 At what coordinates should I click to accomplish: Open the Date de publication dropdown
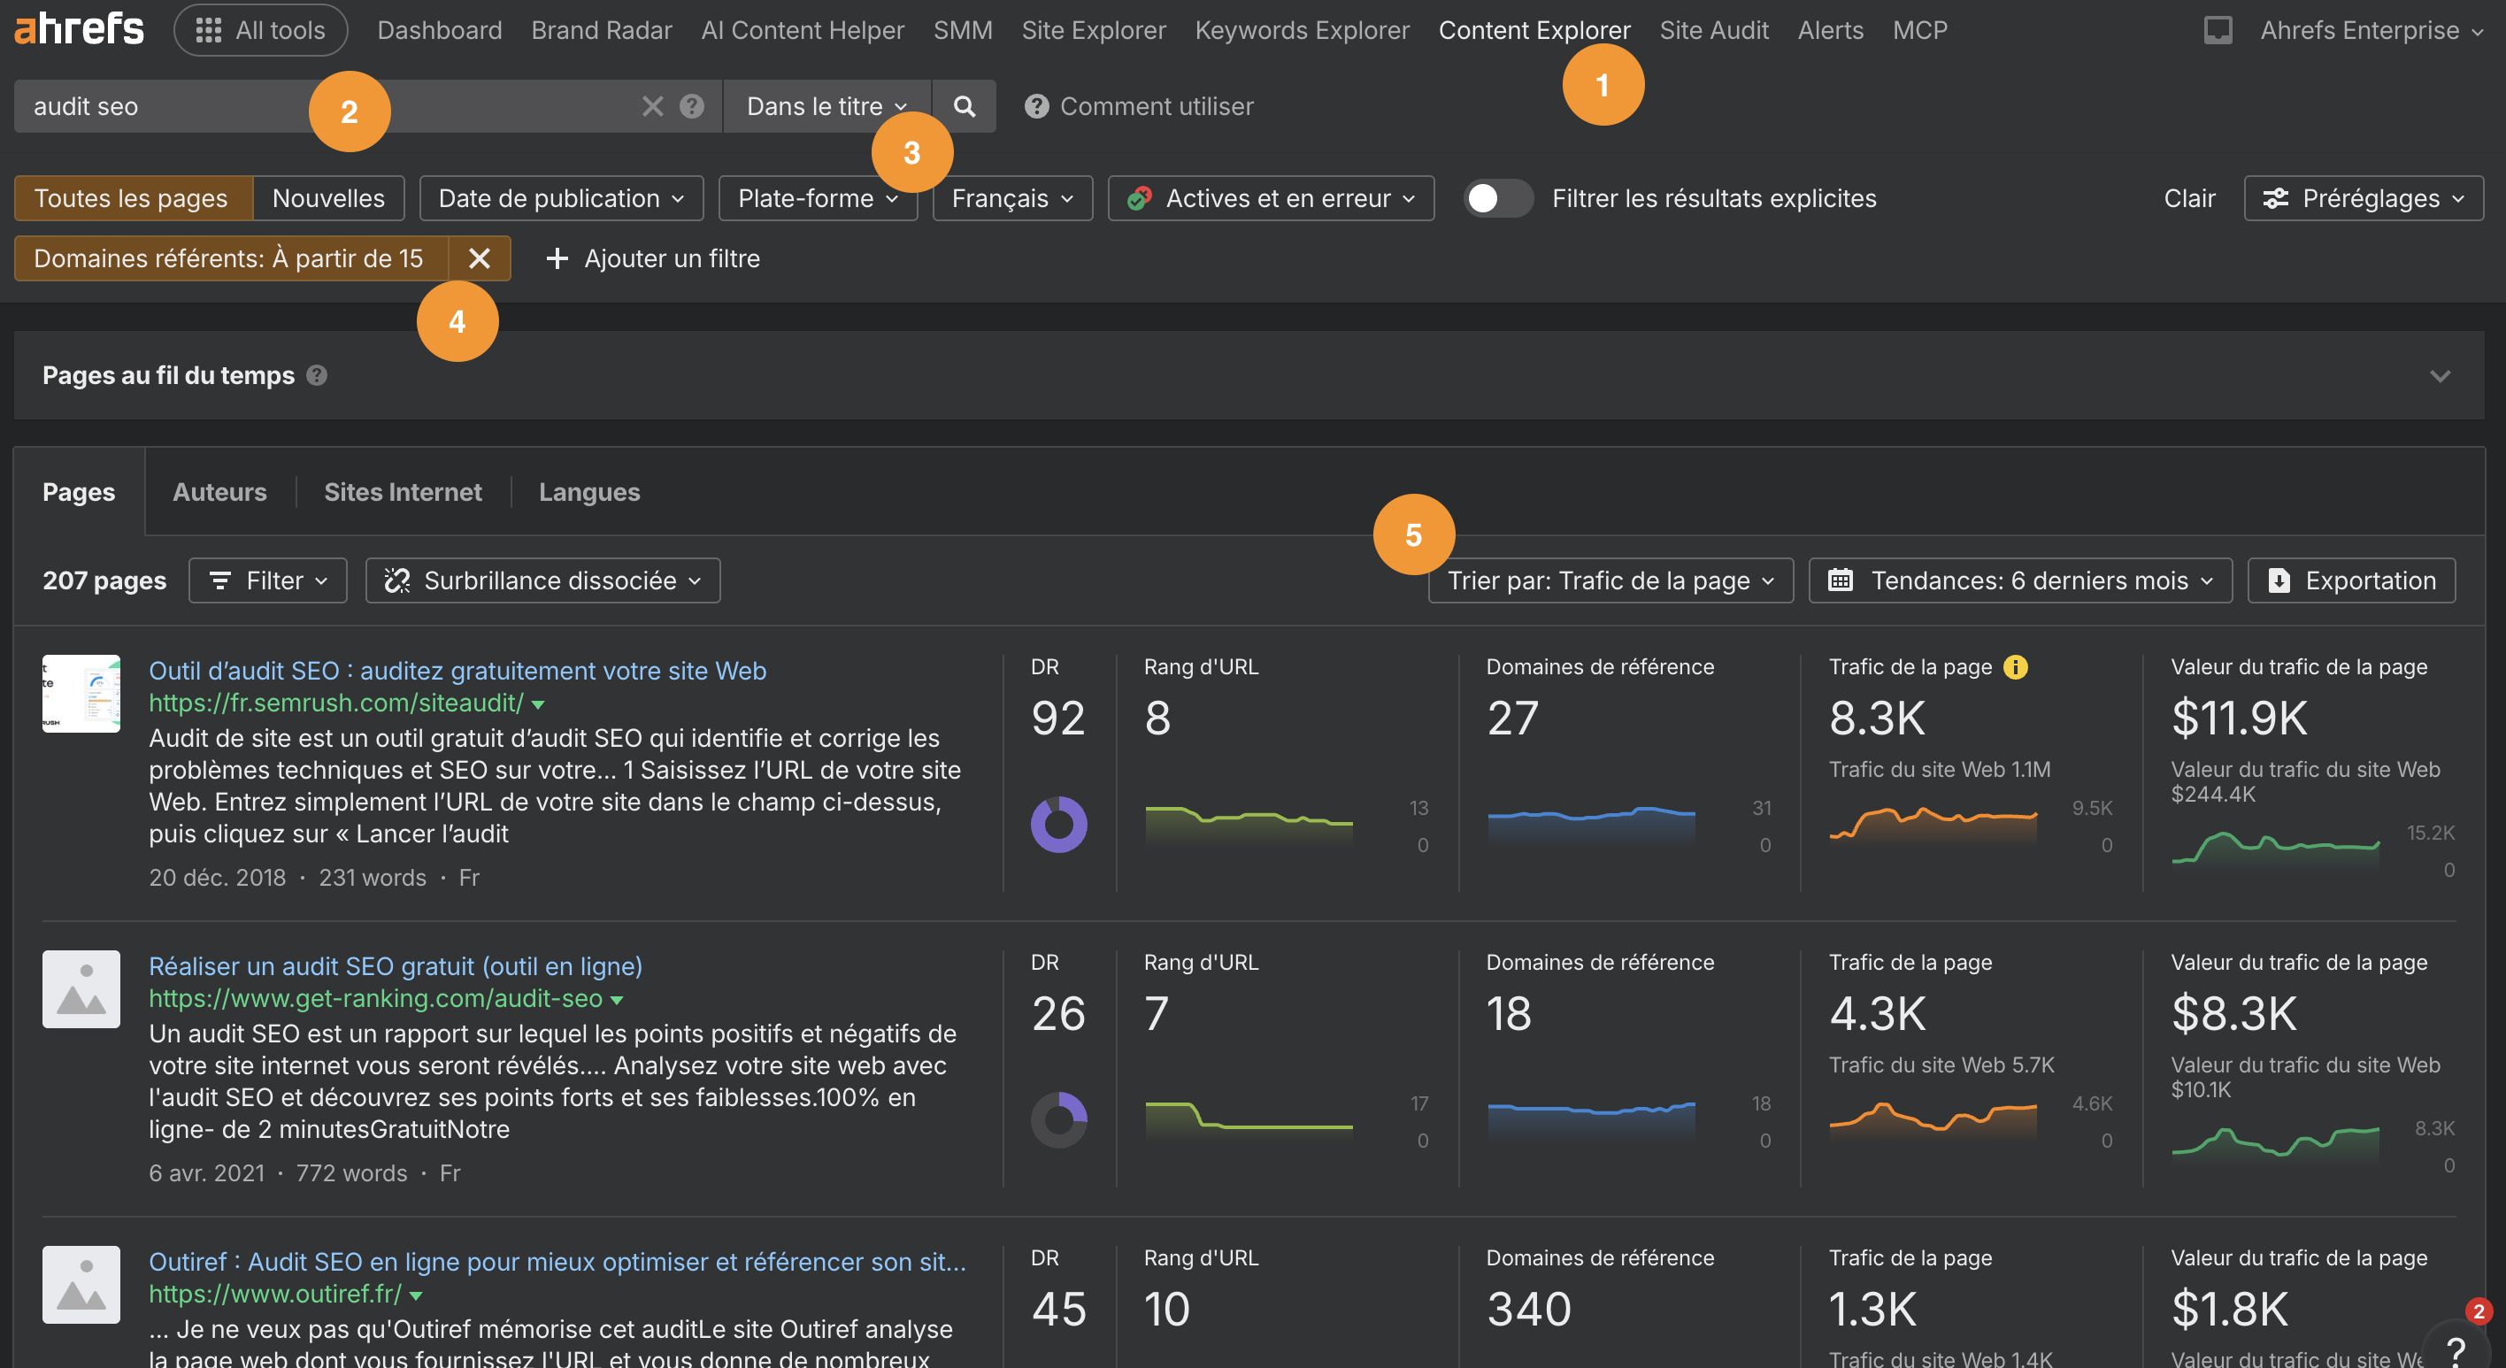560,197
